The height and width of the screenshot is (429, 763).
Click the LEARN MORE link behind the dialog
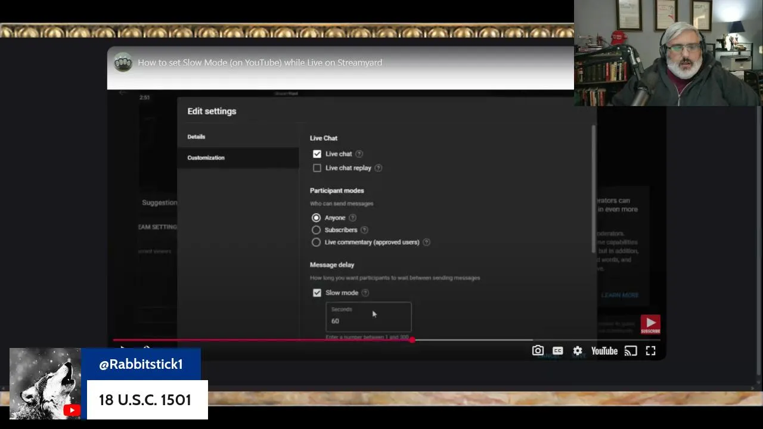[620, 295]
